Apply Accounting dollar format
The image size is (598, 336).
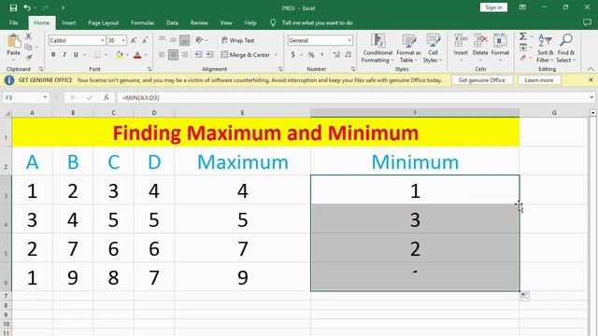292,55
